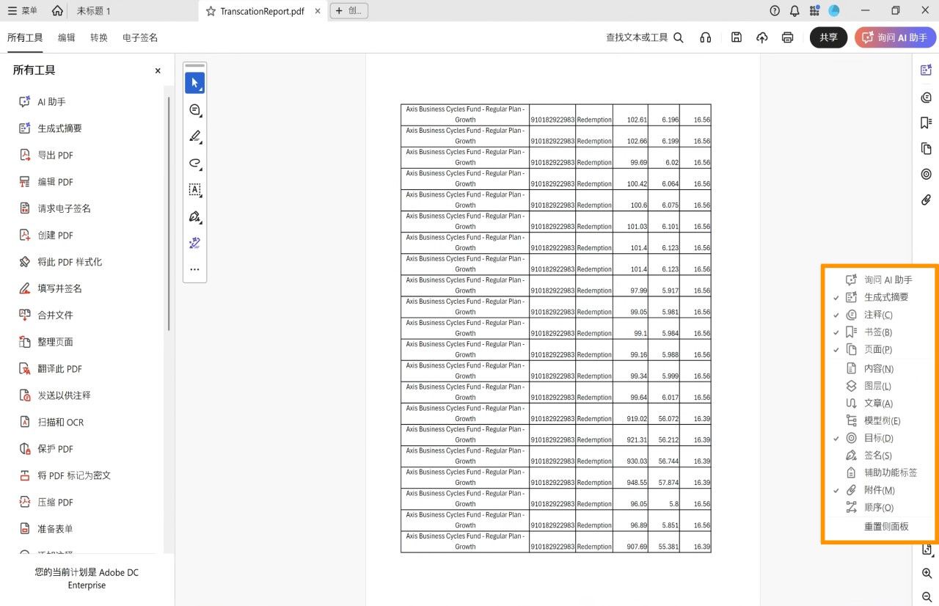Screen dimensions: 939x606
Task: Choose the arrow Select tool in the floating toolbar
Action: [194, 83]
